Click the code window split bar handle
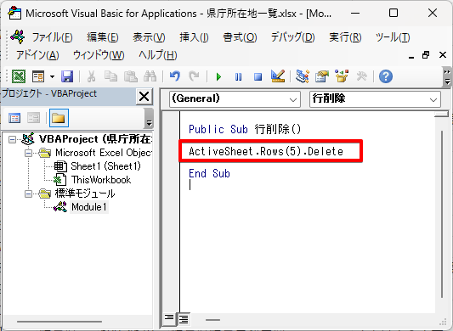This screenshot has width=453, height=331. [441, 115]
